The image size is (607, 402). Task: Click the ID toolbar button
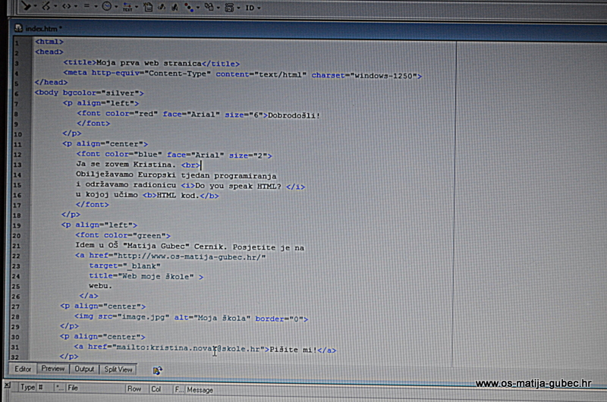coord(250,8)
